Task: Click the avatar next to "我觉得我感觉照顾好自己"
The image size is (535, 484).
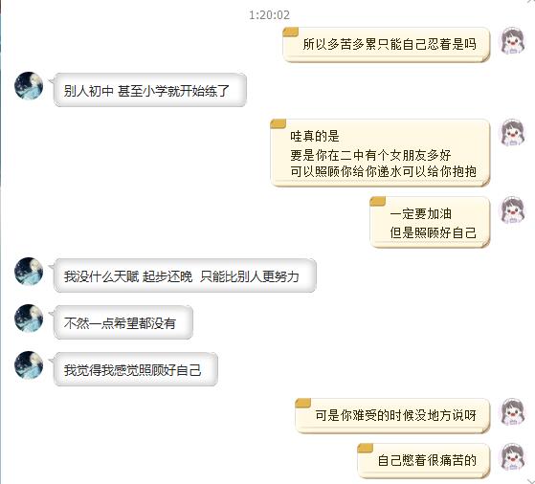Action: (x=29, y=365)
